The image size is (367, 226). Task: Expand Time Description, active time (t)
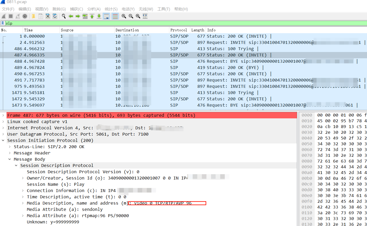click(x=23, y=197)
